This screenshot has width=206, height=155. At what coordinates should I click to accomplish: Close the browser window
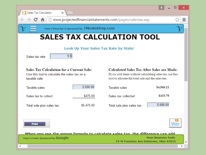[x=184, y=8]
